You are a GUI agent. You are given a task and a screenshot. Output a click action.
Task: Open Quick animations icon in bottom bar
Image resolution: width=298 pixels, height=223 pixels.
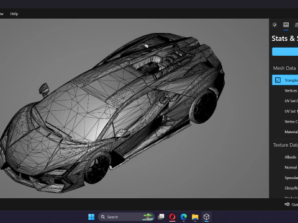[287, 204]
